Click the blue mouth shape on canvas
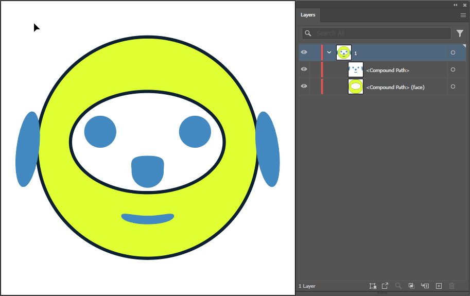 [x=147, y=219]
